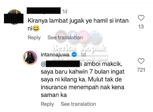Like intannajuwa's reply with the heart icon

click(141, 61)
